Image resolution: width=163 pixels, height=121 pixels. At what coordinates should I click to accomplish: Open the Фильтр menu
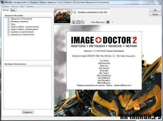pos(15,6)
